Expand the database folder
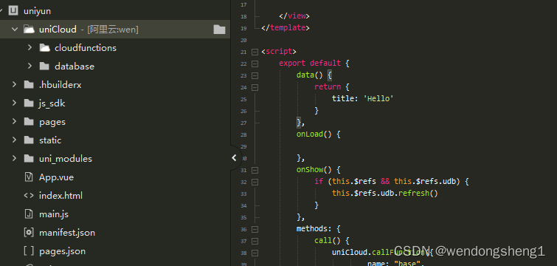The image size is (557, 266). [30, 66]
